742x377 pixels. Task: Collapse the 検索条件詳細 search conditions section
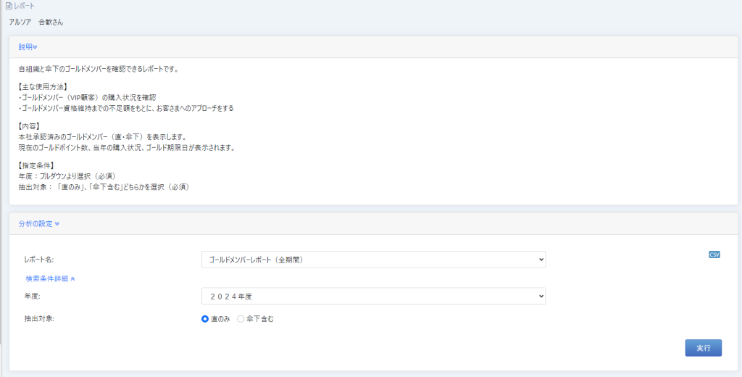click(47, 278)
